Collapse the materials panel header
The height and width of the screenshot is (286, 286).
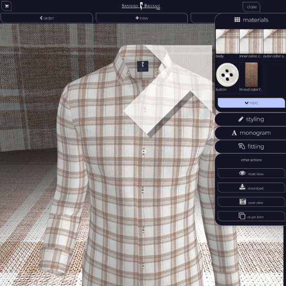click(x=251, y=20)
